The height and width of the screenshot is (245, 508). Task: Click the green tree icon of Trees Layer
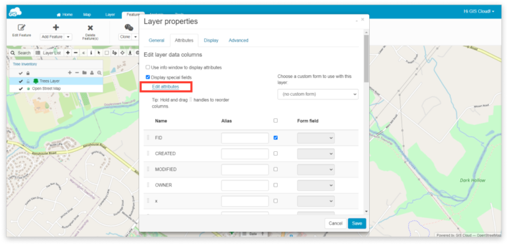pyautogui.click(x=36, y=81)
